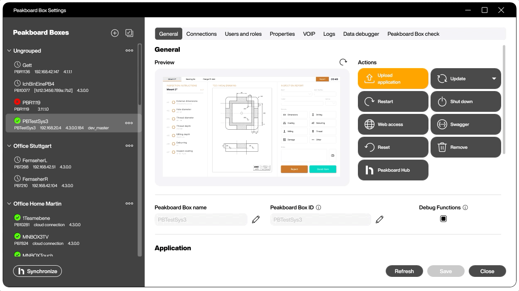The image size is (519, 291).
Task: Open the Swagger action button
Action: [465, 124]
